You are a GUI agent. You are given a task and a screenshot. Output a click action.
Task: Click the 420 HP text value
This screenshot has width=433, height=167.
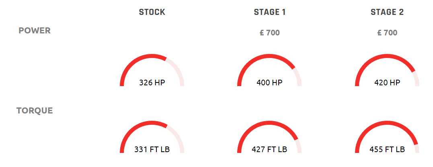pos(387,82)
